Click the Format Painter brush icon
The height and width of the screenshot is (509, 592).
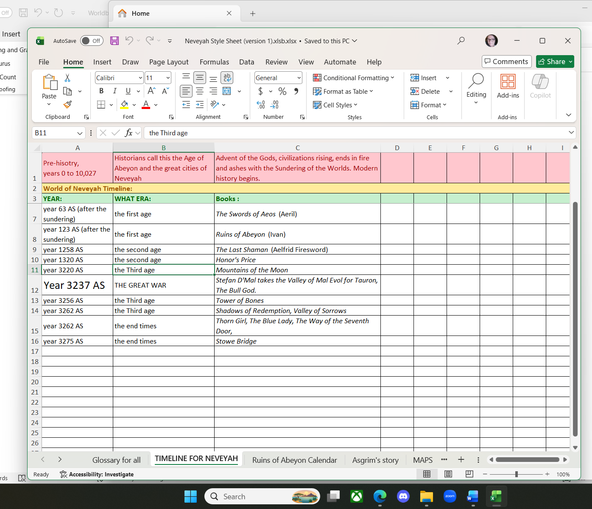(x=67, y=105)
